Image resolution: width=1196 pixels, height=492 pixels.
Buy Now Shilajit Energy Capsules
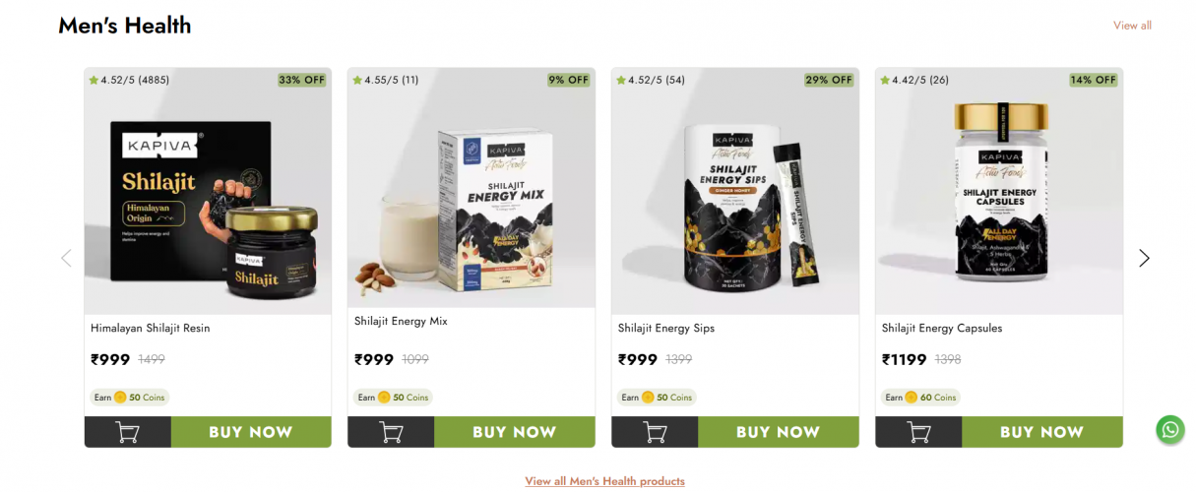[x=1042, y=432]
